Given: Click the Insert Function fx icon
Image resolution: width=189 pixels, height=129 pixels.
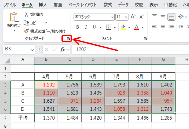Looking at the screenshot, I should [x=62, y=49].
